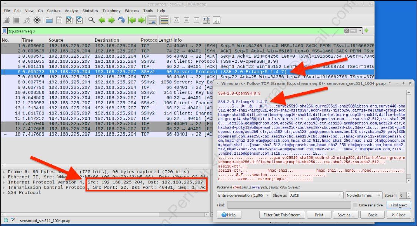Open the Telephony menu
This screenshot has width=417, height=226.
pos(111,11)
